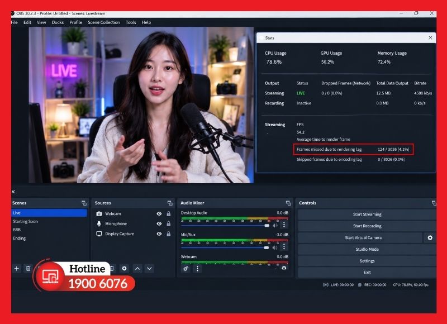This screenshot has height=324, width=447.
Task: Open properties gear in the Sources toolbar
Action: point(124,269)
